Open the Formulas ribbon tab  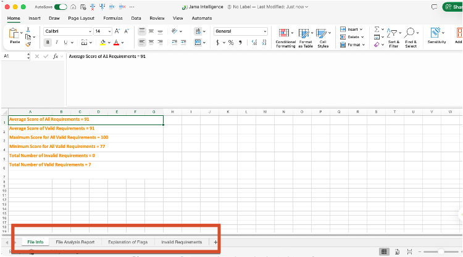tap(113, 18)
